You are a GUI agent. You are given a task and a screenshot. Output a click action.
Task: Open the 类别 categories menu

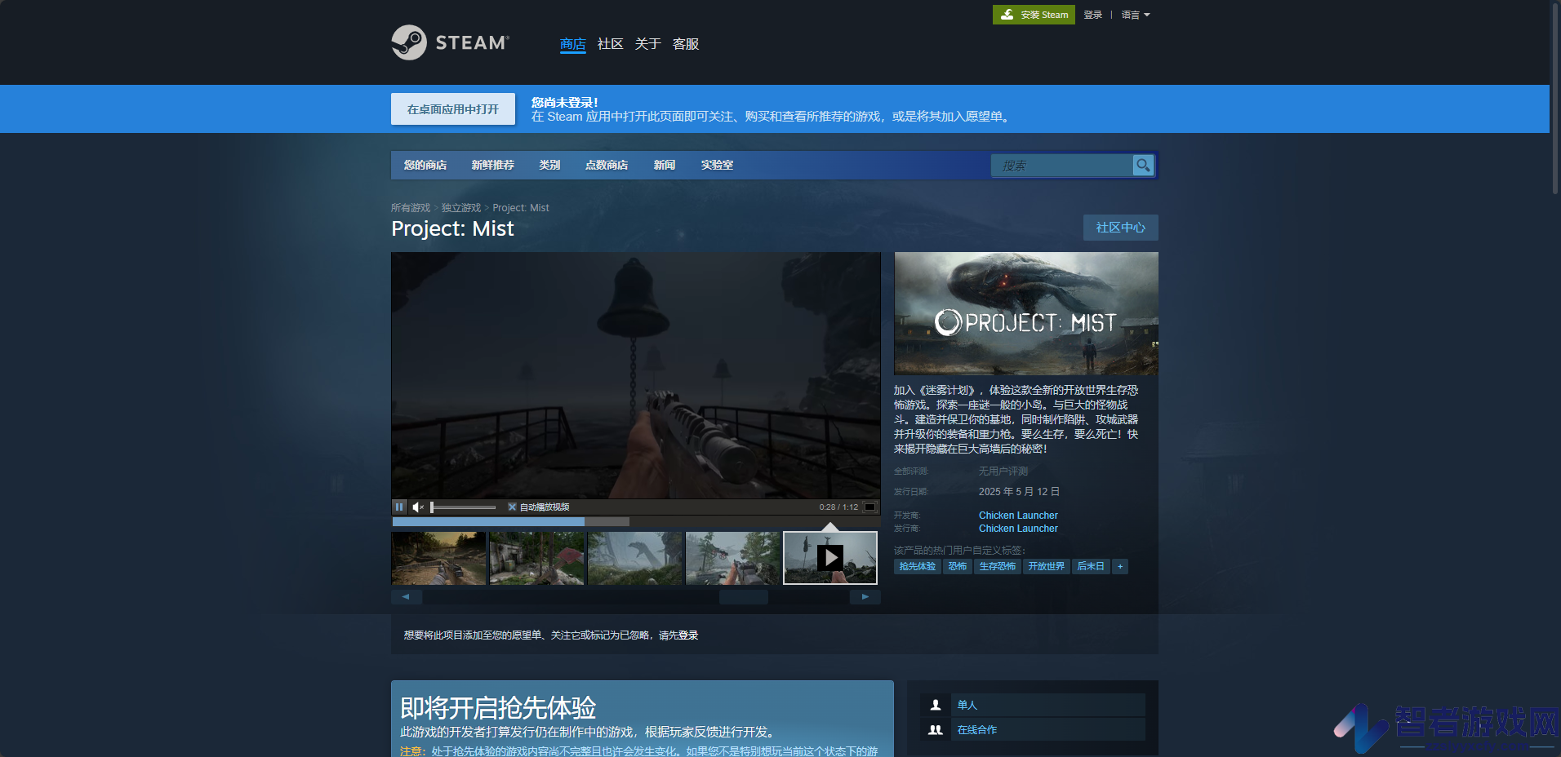pos(549,165)
